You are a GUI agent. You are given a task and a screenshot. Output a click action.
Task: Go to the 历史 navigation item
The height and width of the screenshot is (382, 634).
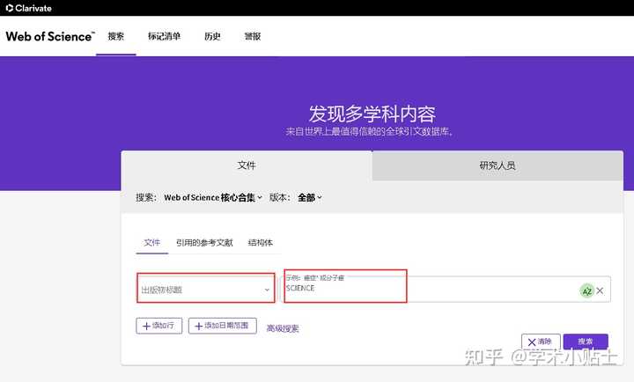[212, 36]
